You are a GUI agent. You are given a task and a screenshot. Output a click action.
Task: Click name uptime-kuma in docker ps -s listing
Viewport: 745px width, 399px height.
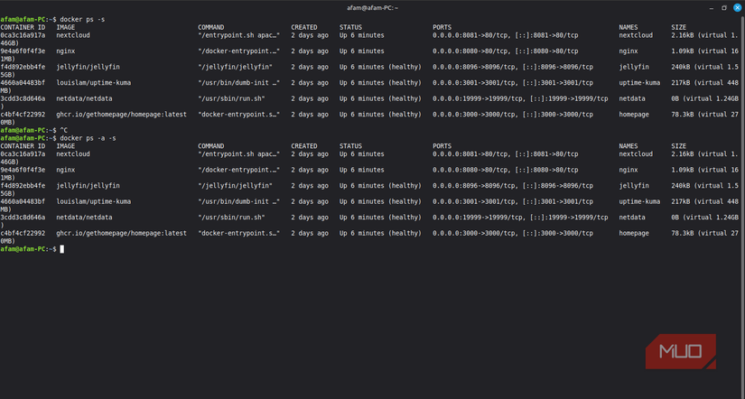pyautogui.click(x=639, y=83)
